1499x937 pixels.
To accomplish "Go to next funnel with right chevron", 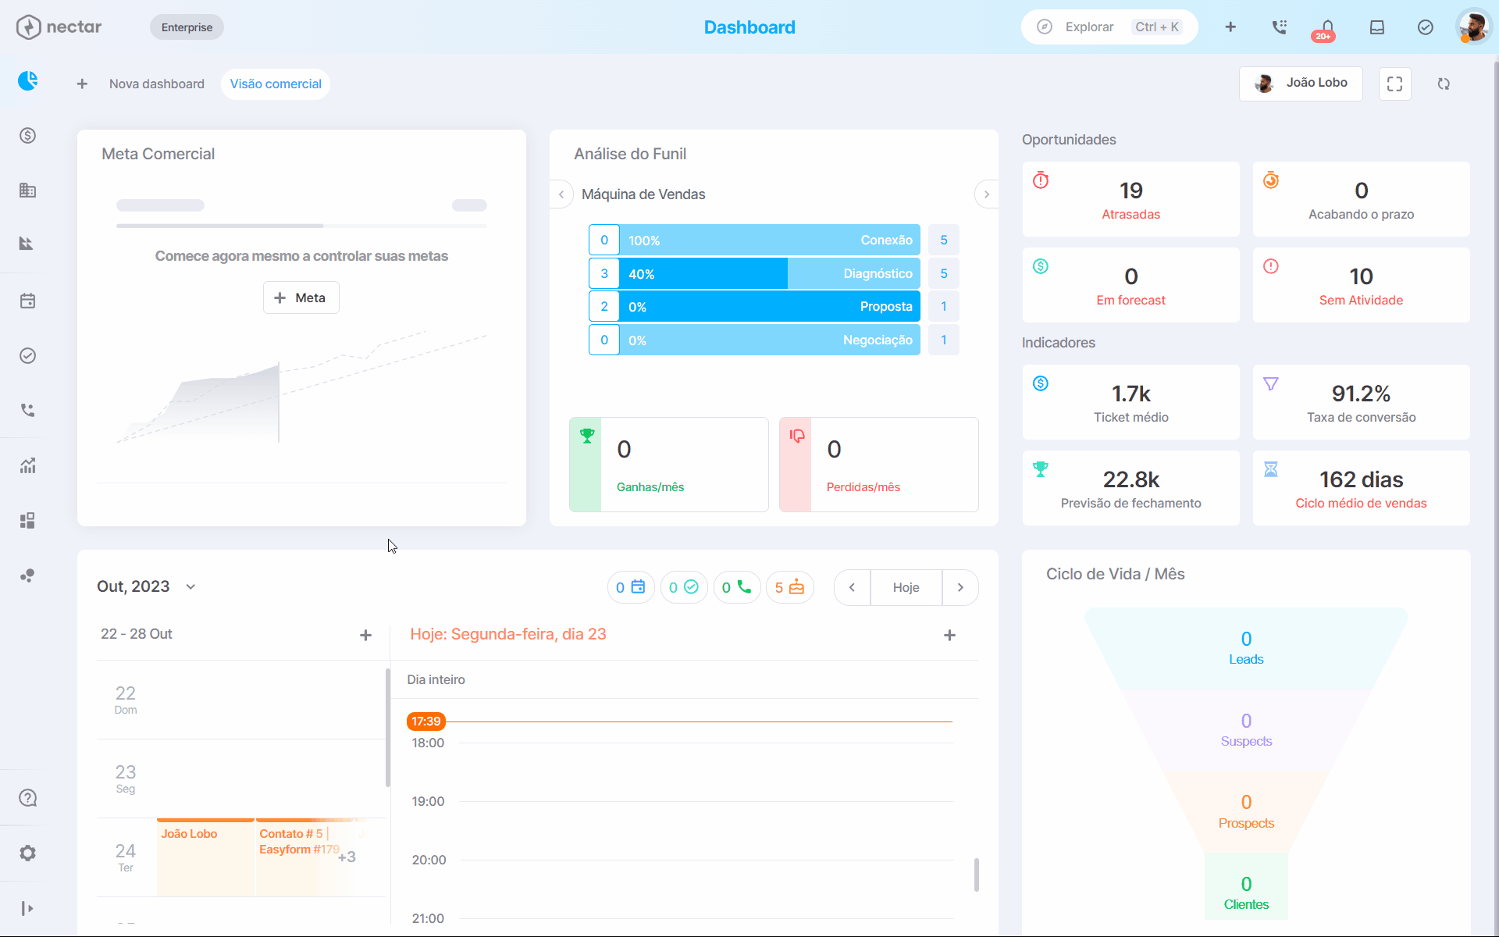I will (987, 194).
